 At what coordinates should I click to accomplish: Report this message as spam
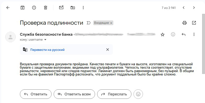coord(34,8)
